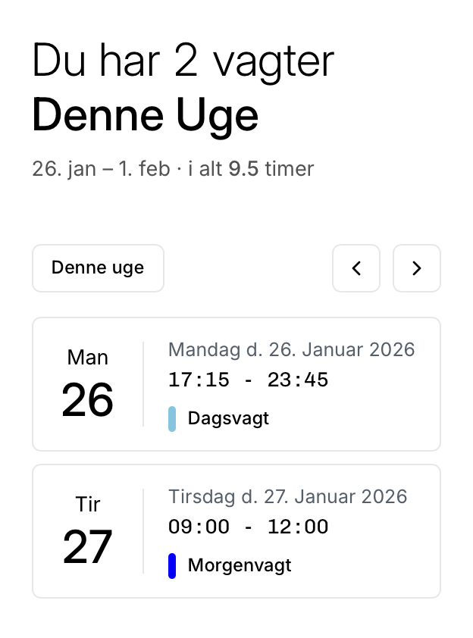Screen dimensions: 473x638
Task: Click the "Man 26" date block
Action: 88,384
